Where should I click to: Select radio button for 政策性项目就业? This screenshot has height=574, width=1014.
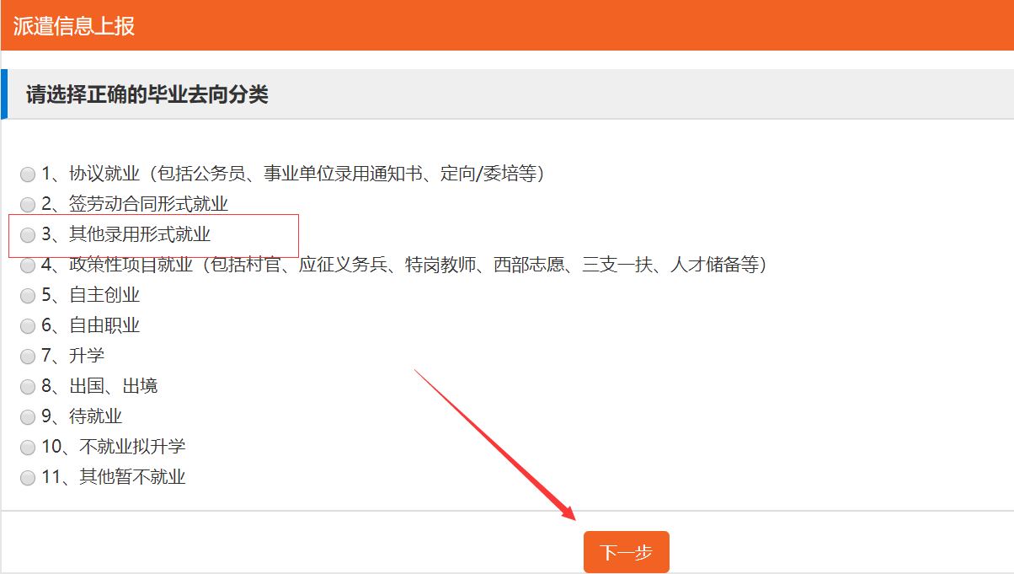click(x=28, y=266)
